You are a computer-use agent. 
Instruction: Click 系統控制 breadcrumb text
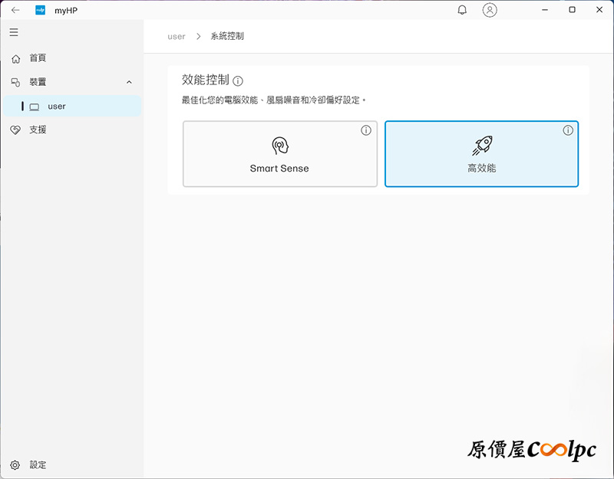[227, 36]
